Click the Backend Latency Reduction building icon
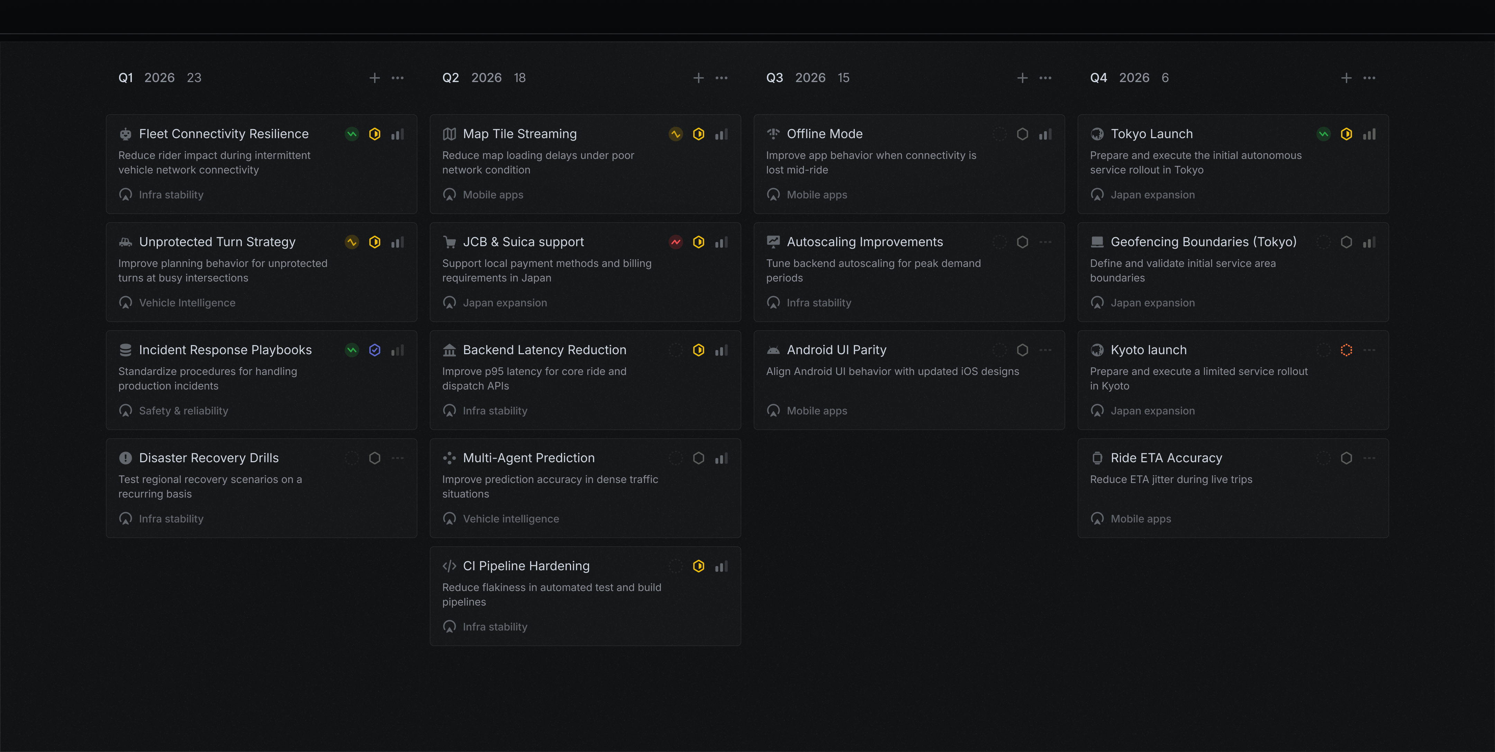This screenshot has width=1495, height=752. [x=449, y=350]
